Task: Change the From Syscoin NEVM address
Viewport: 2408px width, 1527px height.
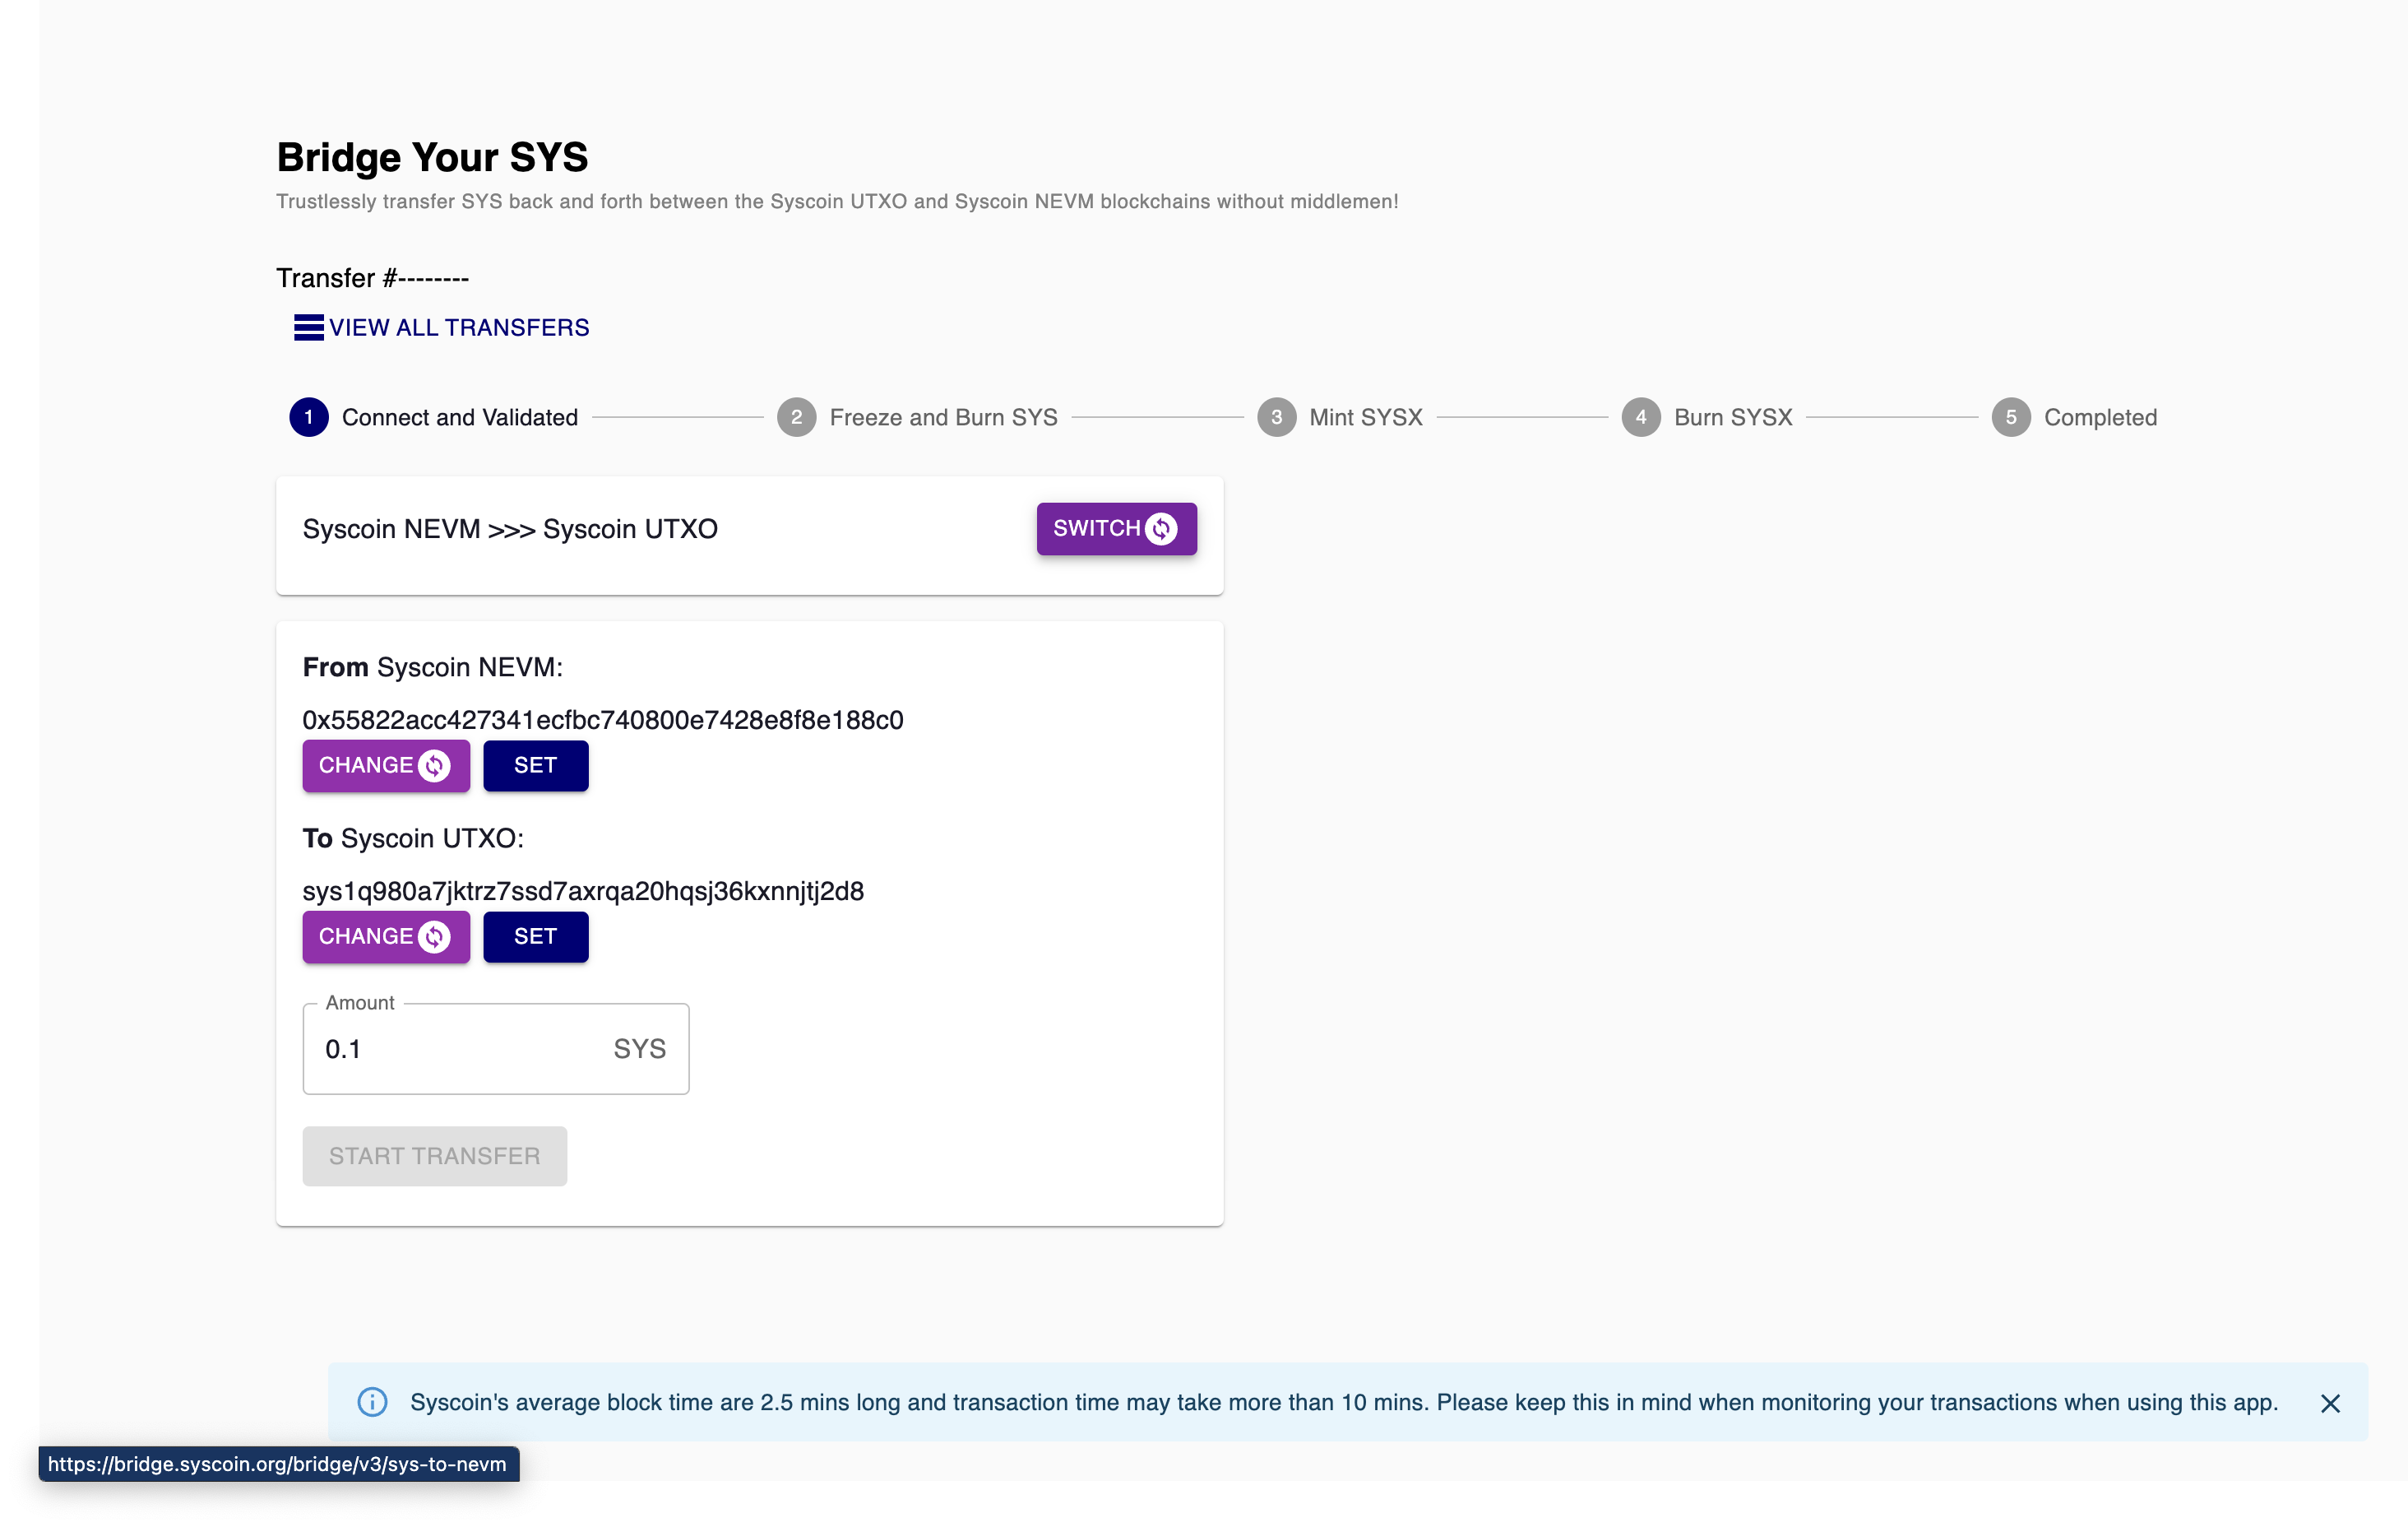Action: (x=385, y=765)
